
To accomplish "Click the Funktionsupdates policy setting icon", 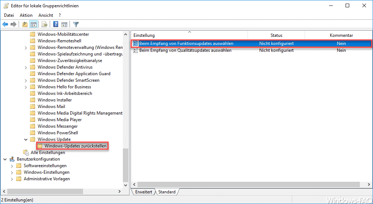I will (136, 43).
